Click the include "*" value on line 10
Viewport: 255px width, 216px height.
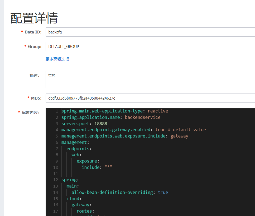[x=108, y=167]
